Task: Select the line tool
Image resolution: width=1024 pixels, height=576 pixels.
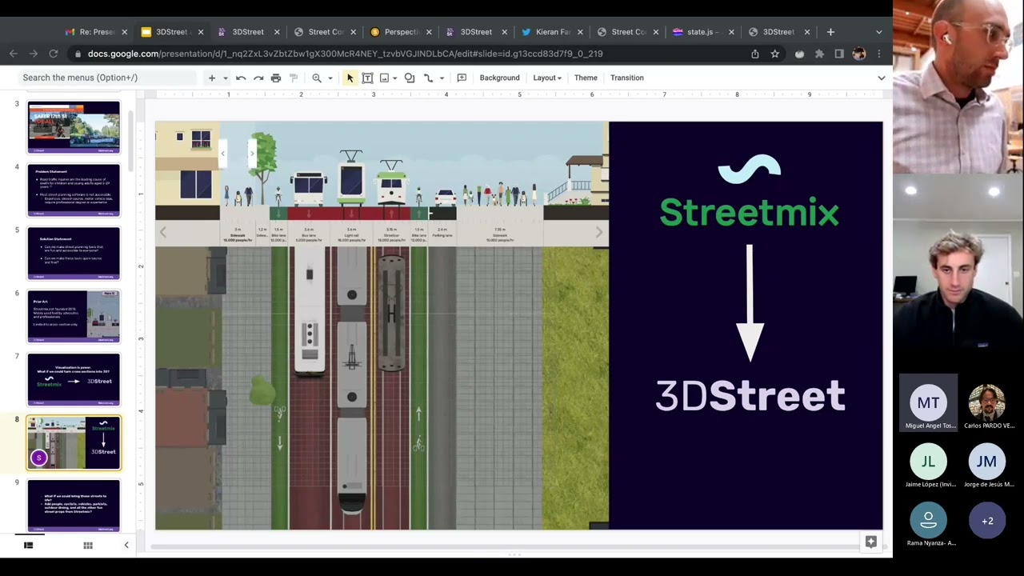Action: 428,78
